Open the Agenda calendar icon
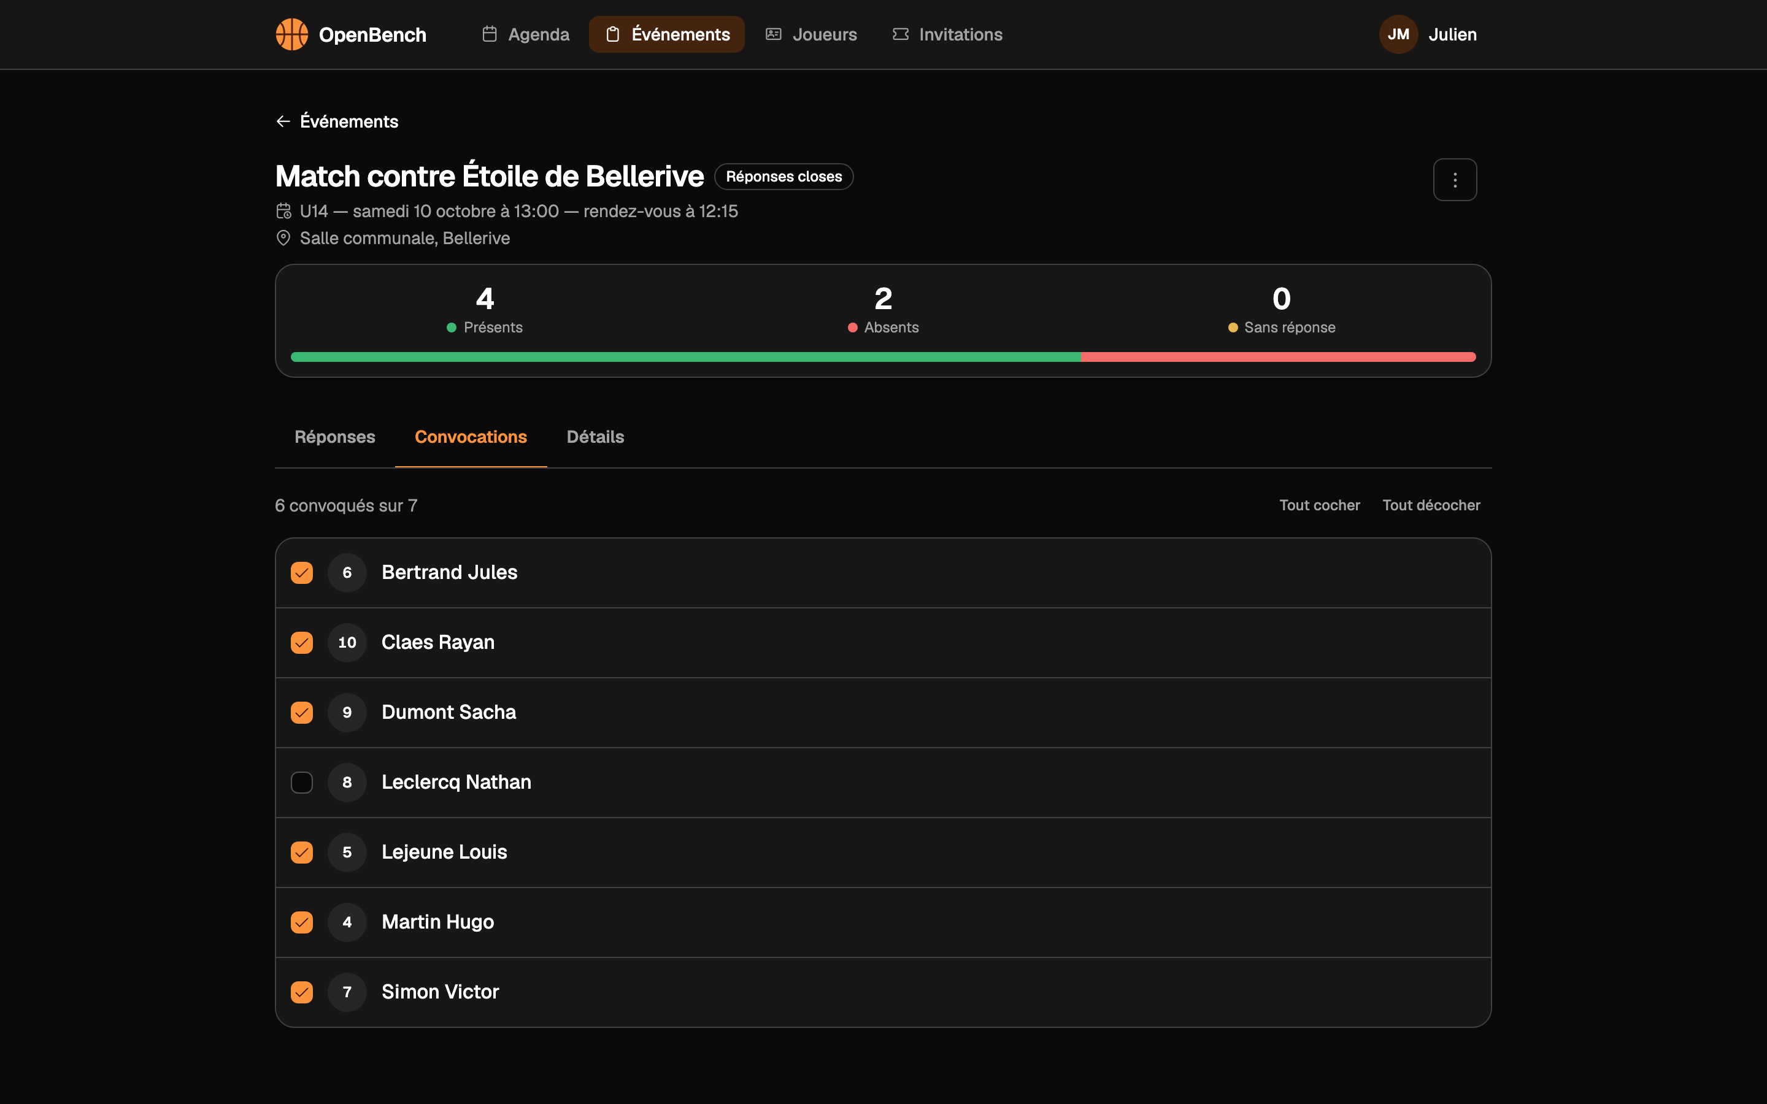Viewport: 1767px width, 1104px height. click(489, 34)
